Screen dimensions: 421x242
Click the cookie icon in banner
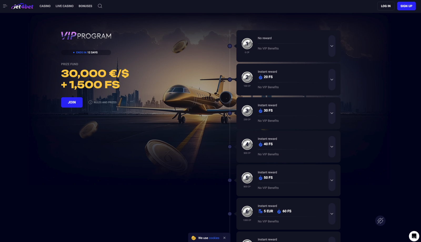(194, 238)
